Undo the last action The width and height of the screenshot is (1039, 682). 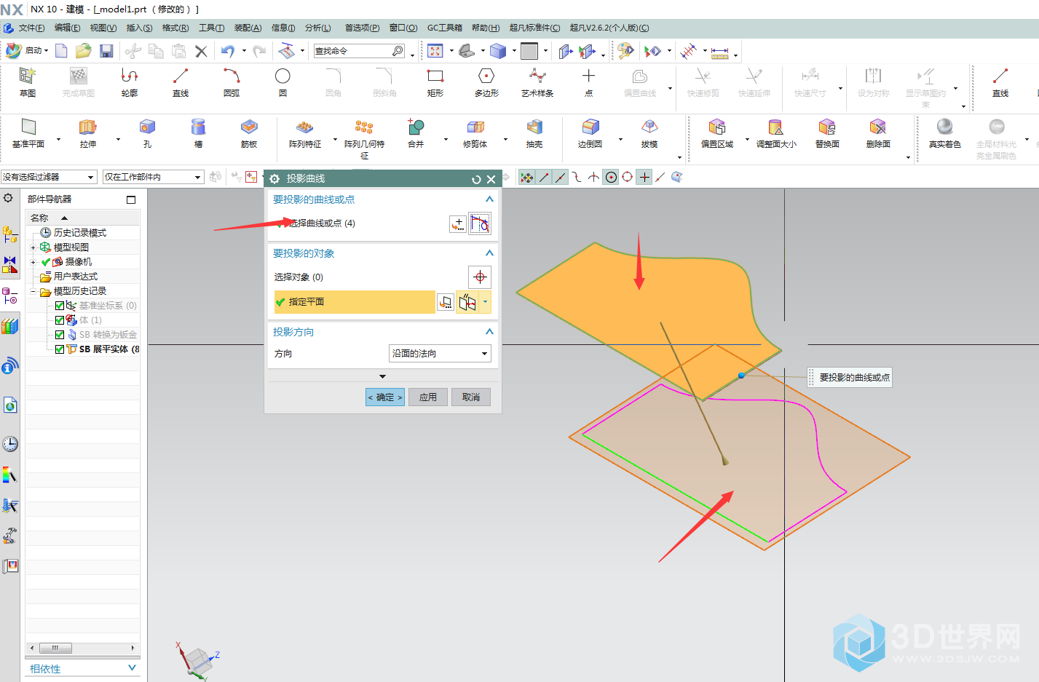(228, 51)
